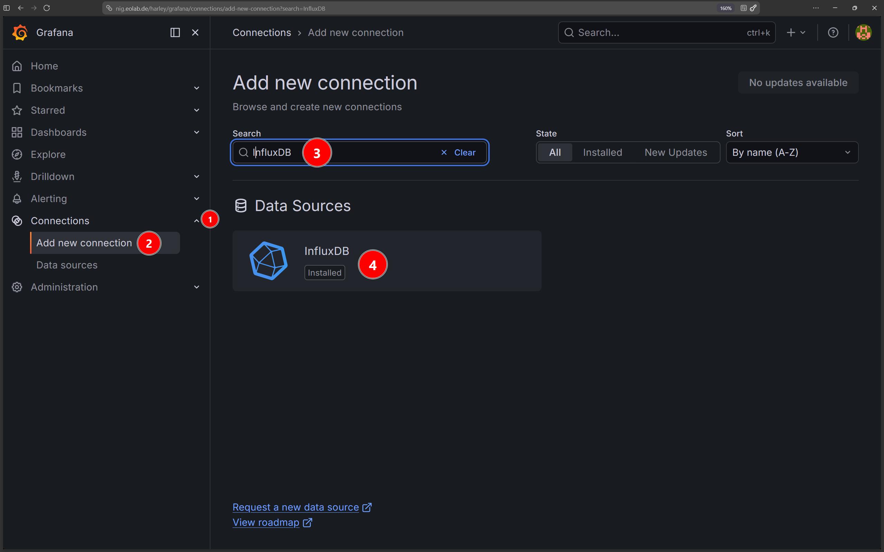Image resolution: width=884 pixels, height=552 pixels.
Task: Click the Add new connection page title
Action: tap(325, 83)
